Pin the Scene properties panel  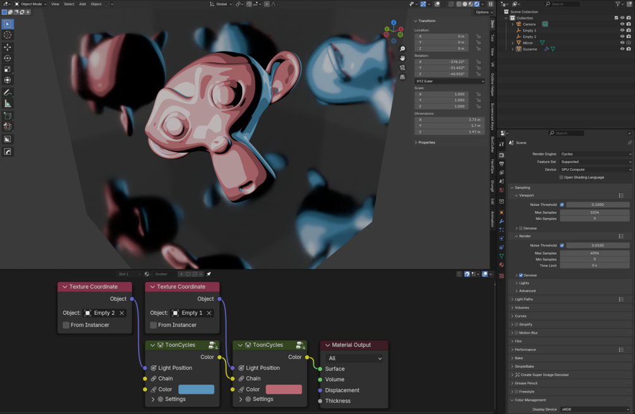point(629,143)
